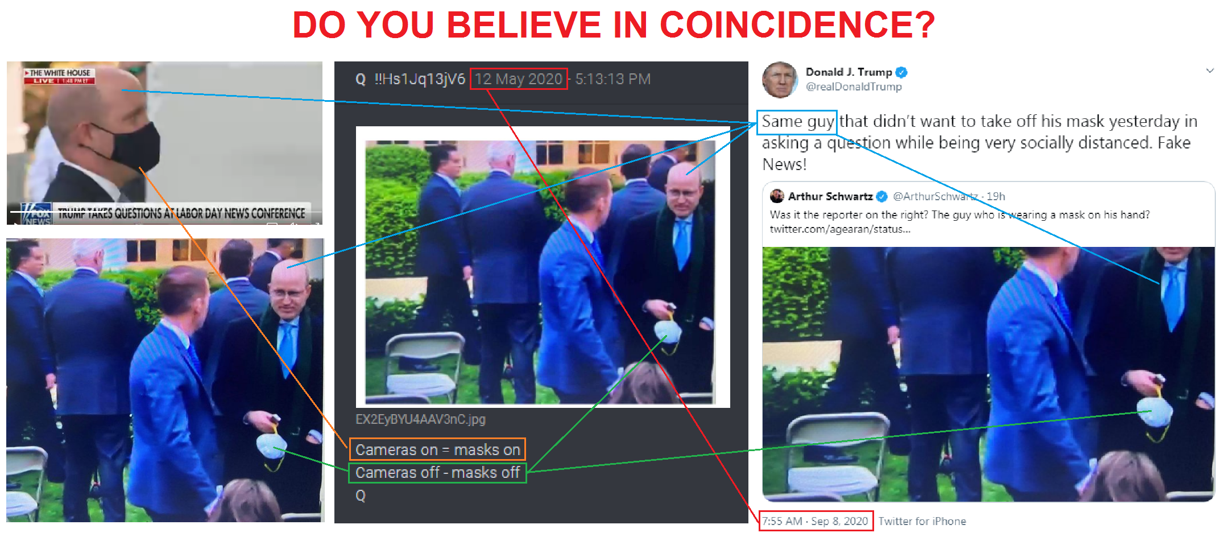1221x541 pixels.
Task: Click the Cameras on = masks on text
Action: point(437,449)
